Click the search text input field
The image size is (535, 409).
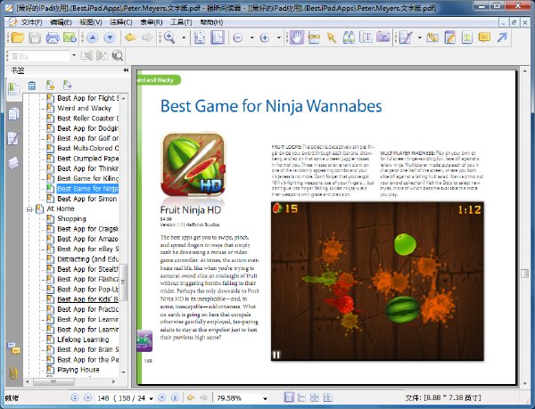pos(38,55)
